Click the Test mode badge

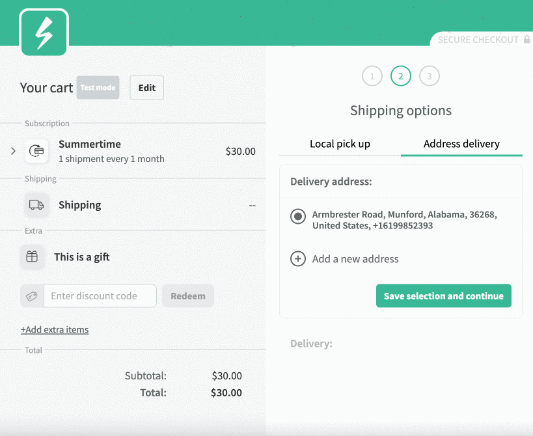coord(98,88)
